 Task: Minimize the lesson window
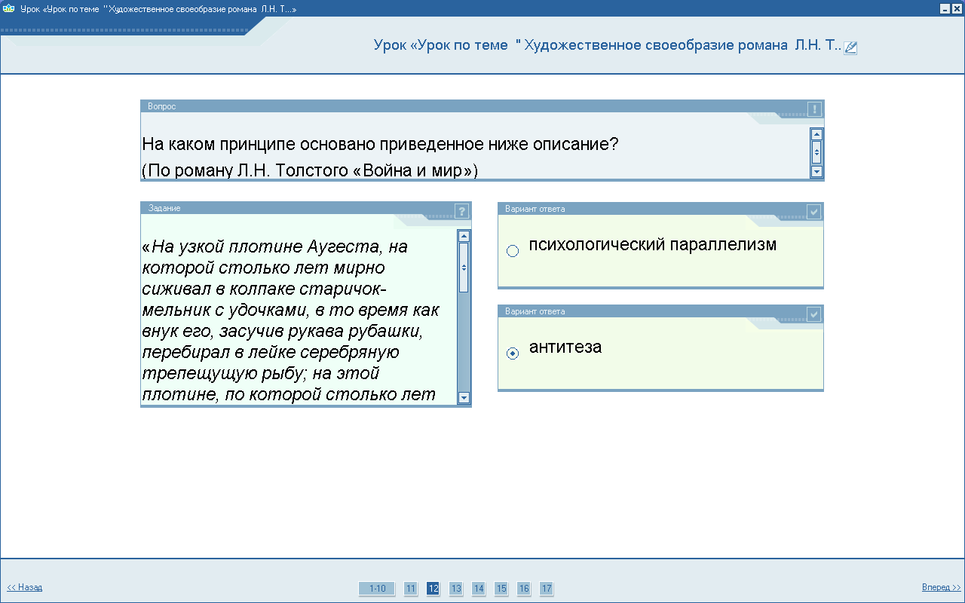click(x=945, y=8)
